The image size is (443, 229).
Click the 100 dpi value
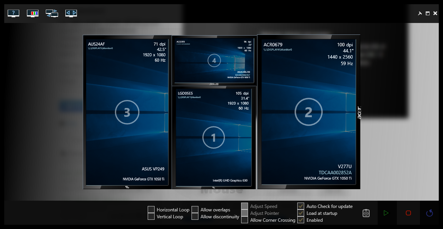tap(345, 45)
